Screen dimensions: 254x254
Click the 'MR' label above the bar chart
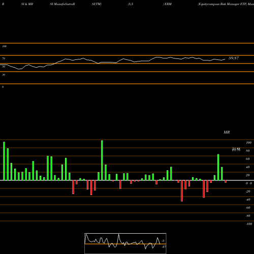click(x=227, y=132)
